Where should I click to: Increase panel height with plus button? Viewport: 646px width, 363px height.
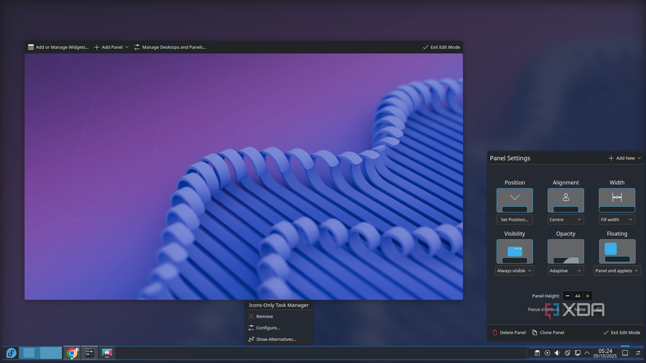click(x=587, y=296)
